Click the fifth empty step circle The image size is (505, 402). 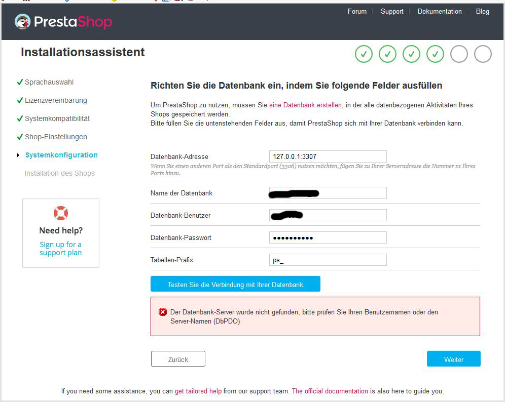459,54
